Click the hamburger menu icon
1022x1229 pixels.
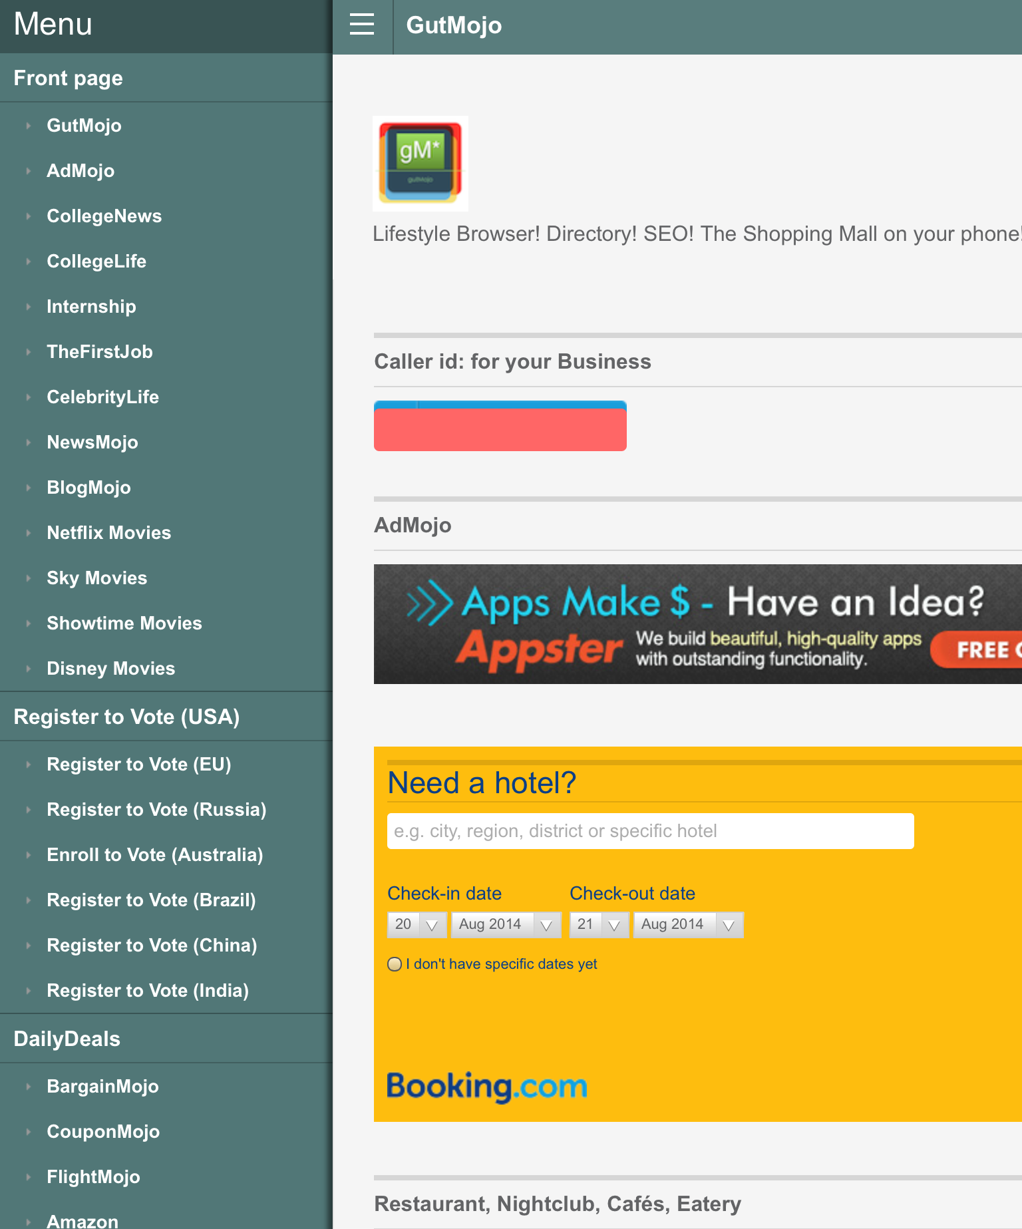(x=362, y=25)
